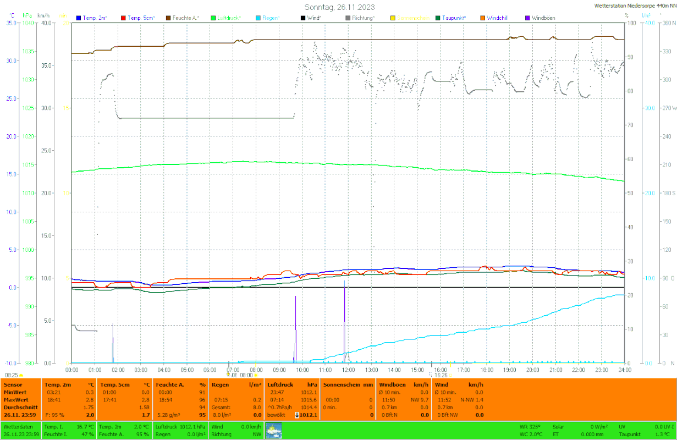Click the 'Temp. I.' indoor temperature label

(53, 427)
